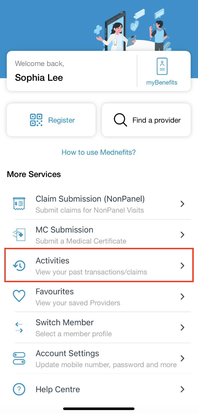This screenshot has width=198, height=413.
Task: Tap the Favourites heart icon
Action: pyautogui.click(x=19, y=296)
